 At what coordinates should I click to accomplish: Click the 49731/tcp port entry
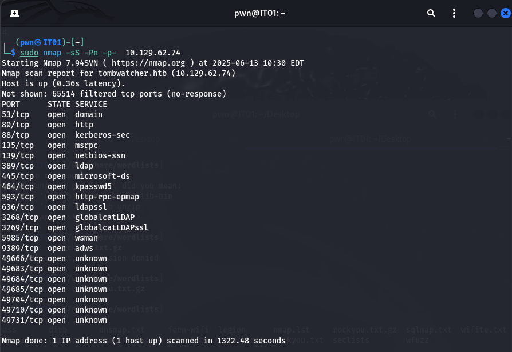[x=22, y=320]
